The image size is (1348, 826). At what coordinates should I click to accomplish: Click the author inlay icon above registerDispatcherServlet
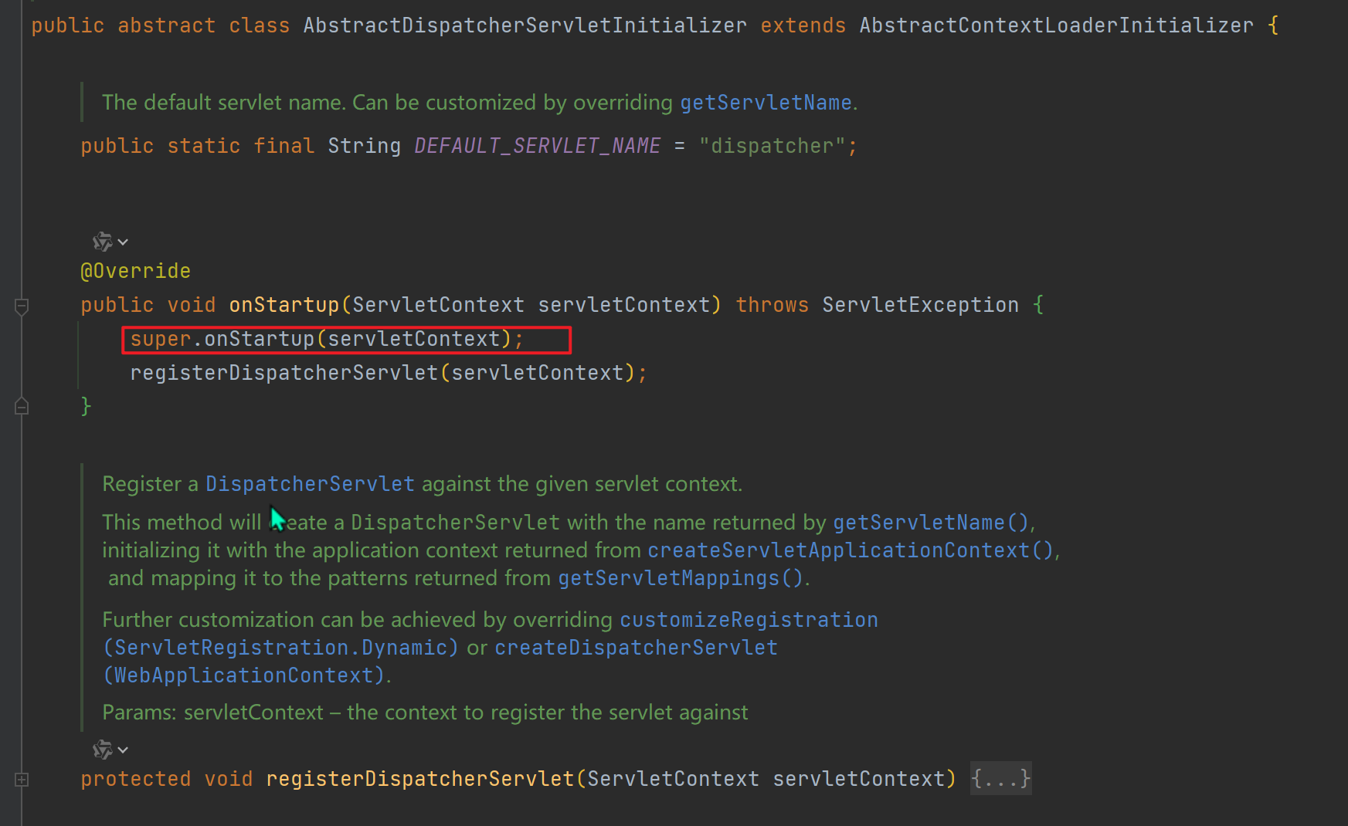pos(102,749)
